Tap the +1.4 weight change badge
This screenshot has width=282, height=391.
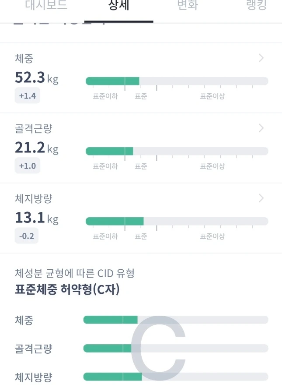tap(28, 96)
